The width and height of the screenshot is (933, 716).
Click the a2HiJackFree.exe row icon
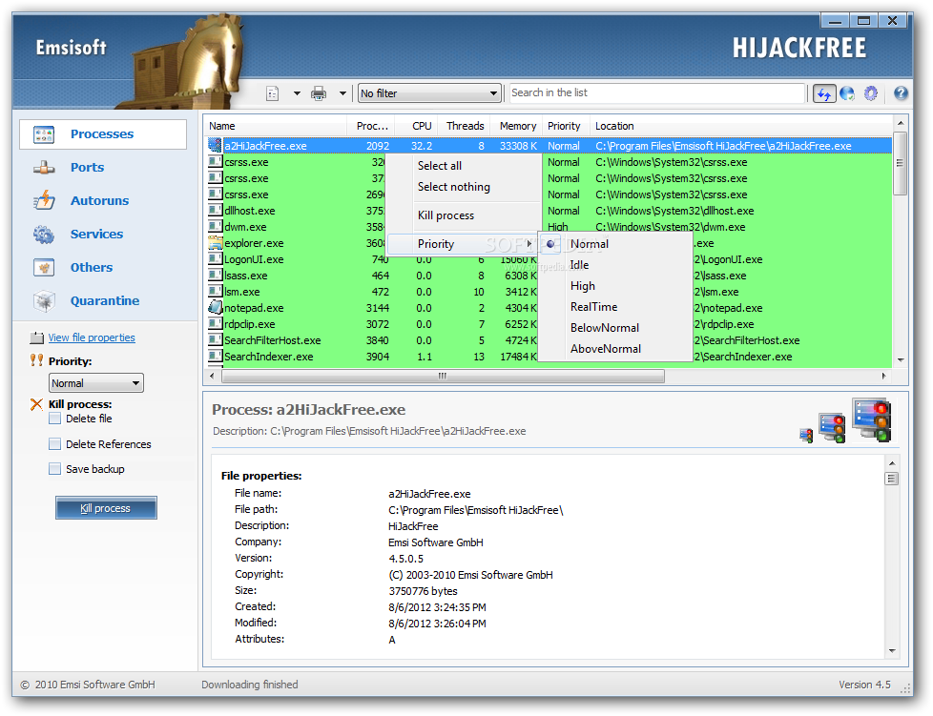click(215, 145)
